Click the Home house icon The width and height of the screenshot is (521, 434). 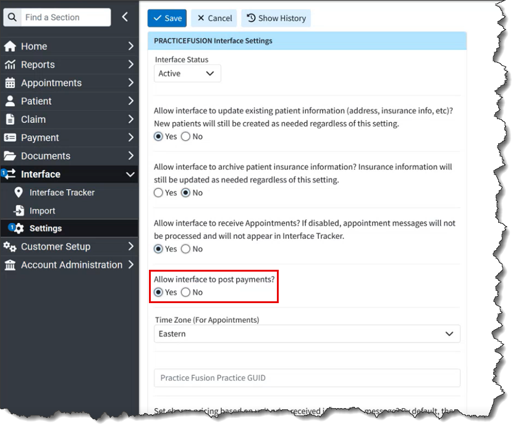tap(10, 46)
